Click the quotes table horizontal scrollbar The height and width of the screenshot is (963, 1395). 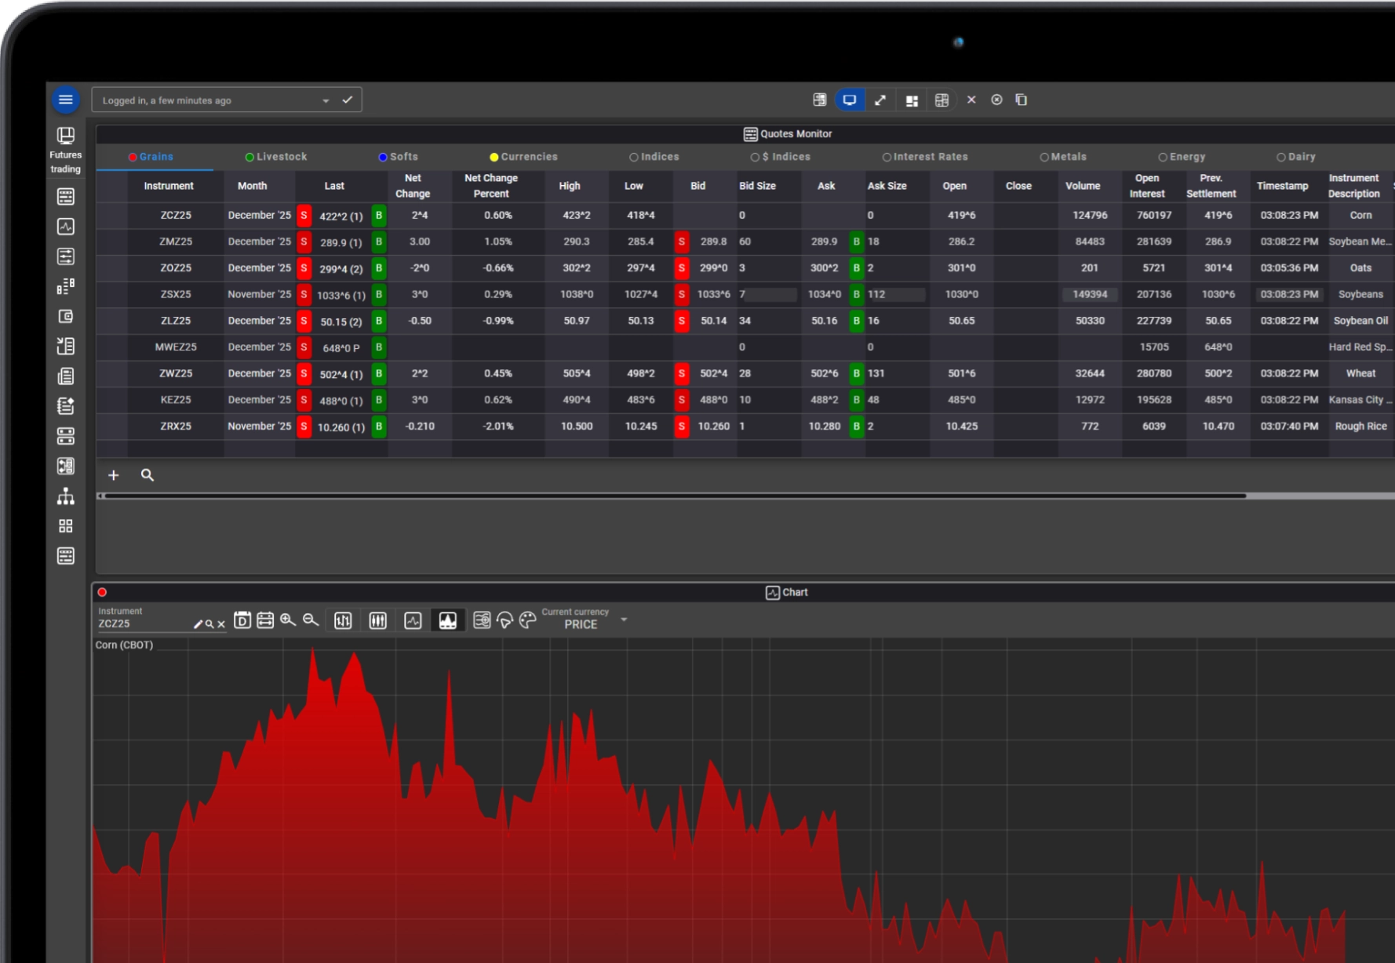(675, 496)
